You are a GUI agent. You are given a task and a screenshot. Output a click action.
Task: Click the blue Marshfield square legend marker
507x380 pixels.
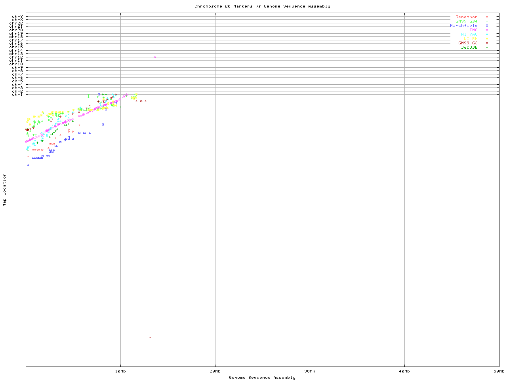pos(487,26)
